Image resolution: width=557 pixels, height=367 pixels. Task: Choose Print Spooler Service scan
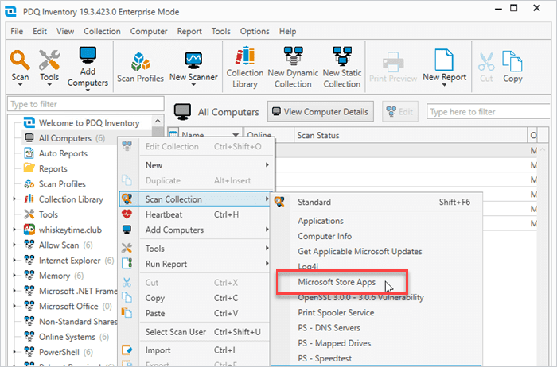pos(336,312)
